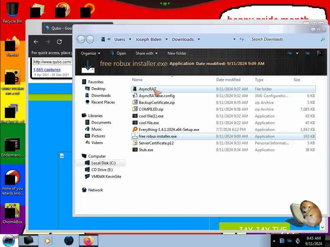Open the Videos library
Image resolution: width=330 pixels, height=247 pixels.
(x=97, y=142)
